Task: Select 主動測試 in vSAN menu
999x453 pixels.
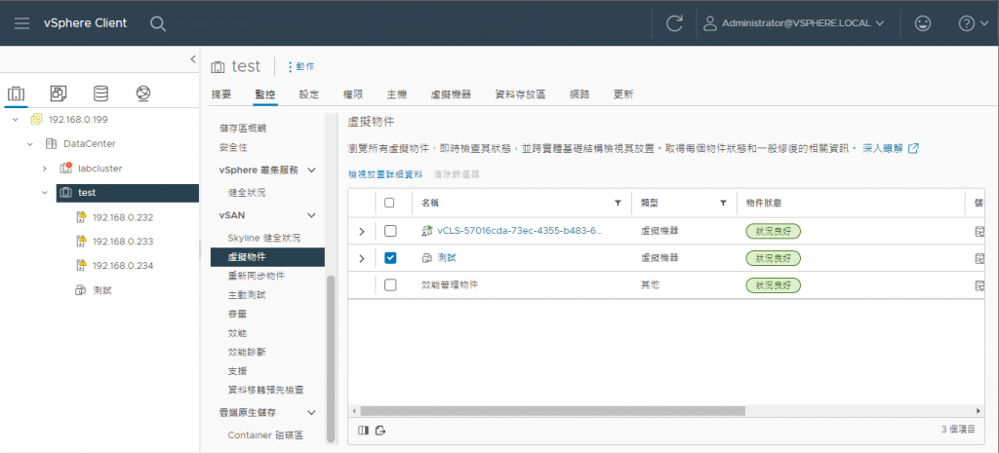Action: pyautogui.click(x=247, y=294)
